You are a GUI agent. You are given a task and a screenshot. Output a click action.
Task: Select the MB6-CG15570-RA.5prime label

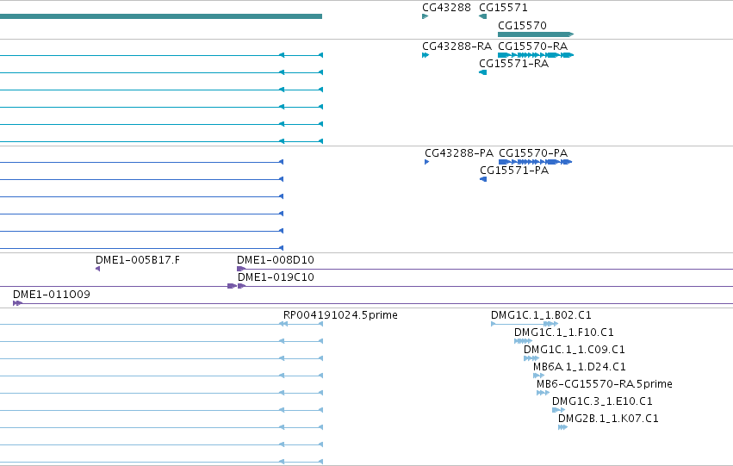[605, 384]
